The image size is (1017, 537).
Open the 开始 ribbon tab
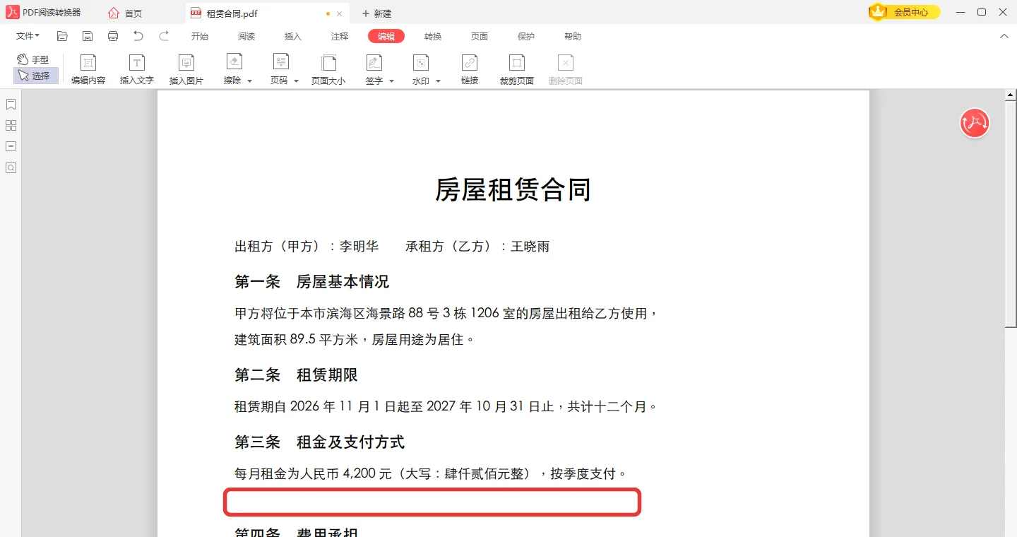point(200,36)
